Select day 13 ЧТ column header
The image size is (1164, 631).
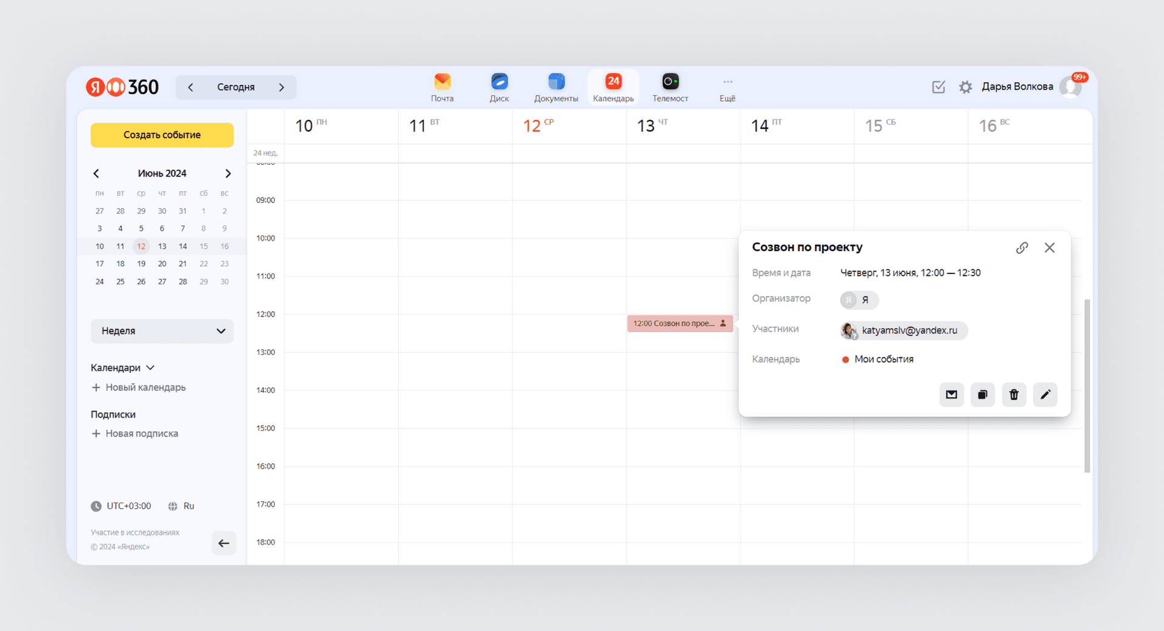(x=652, y=125)
